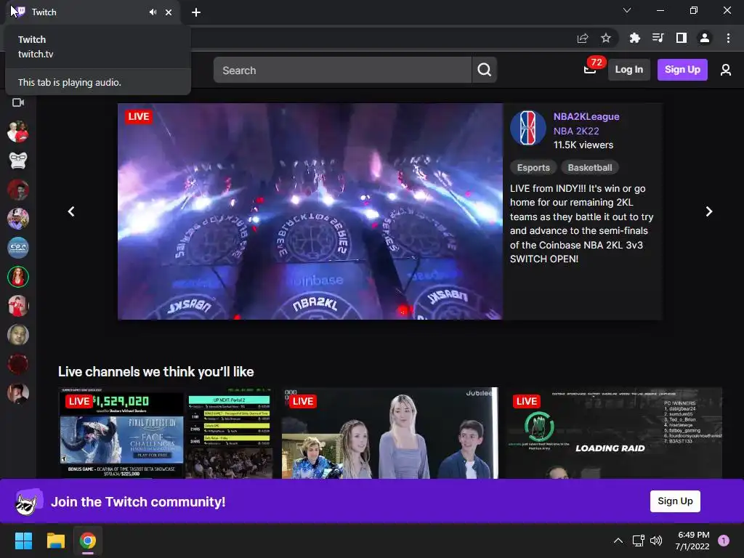
Task: Go to previous featured stream
Action: point(71,211)
